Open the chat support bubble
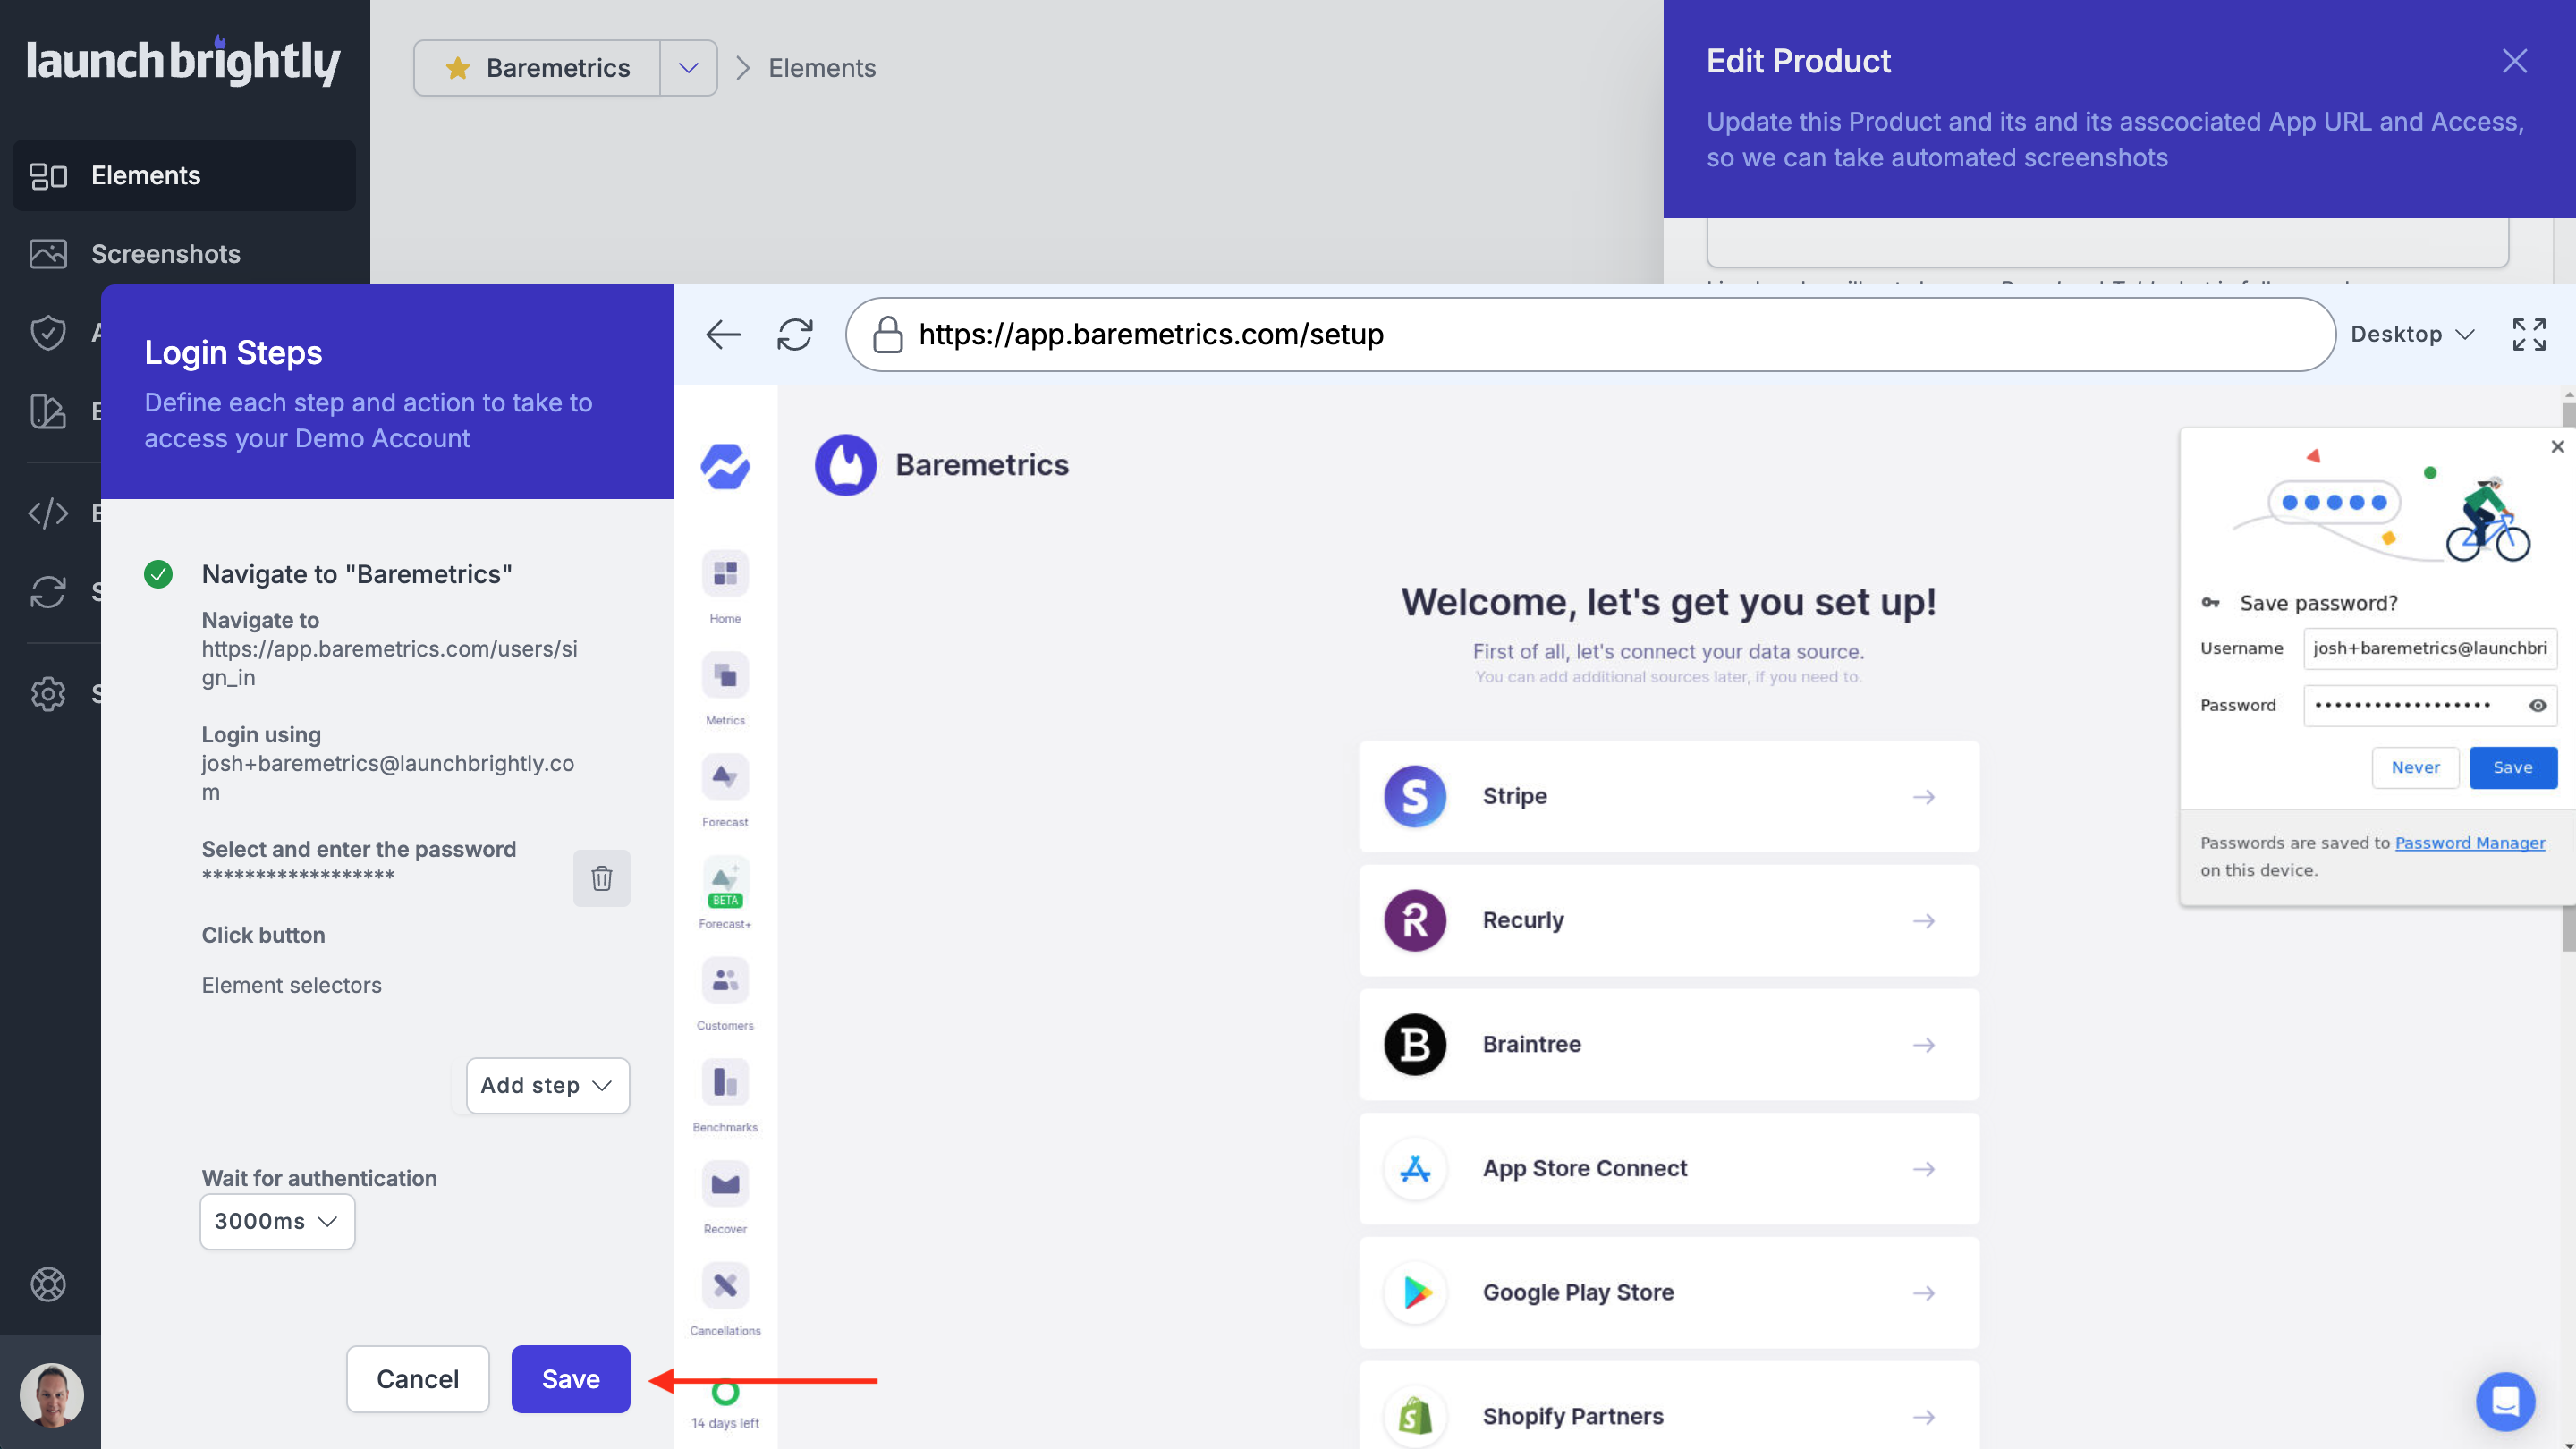Viewport: 2576px width, 1449px height. [2505, 1400]
